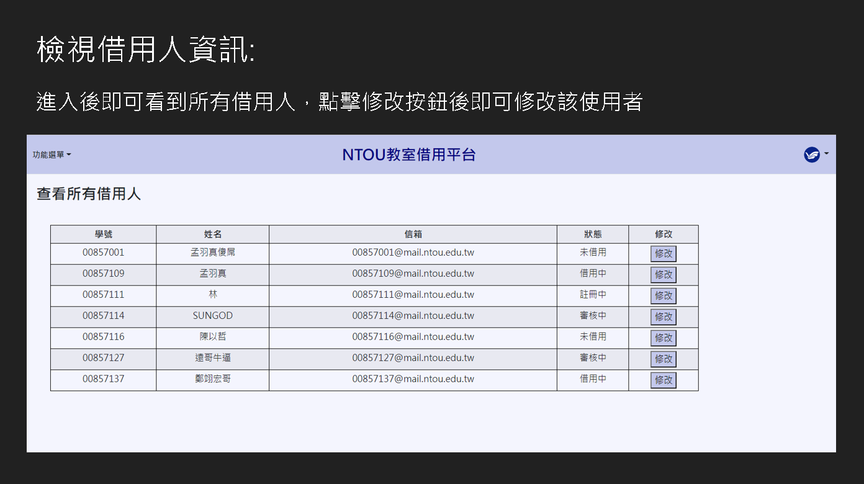Screen dimensions: 864x484
Task: Click the 姓名 column header
Action: pyautogui.click(x=213, y=234)
